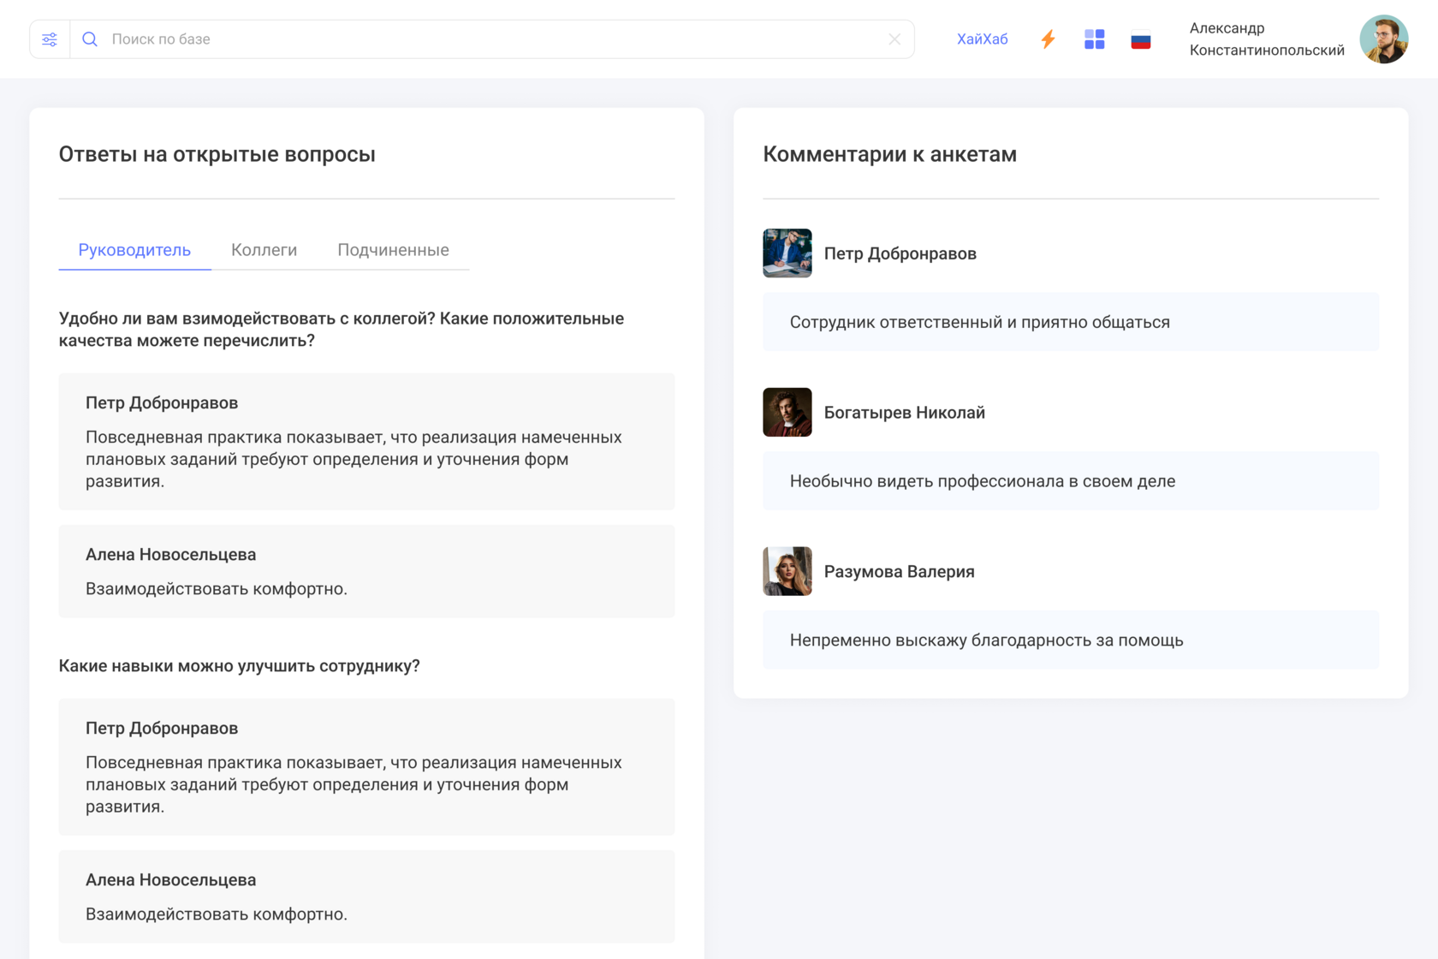Screen dimensions: 1438x959
Task: Click first Алена Новосельцева answer card
Action: pyautogui.click(x=366, y=571)
